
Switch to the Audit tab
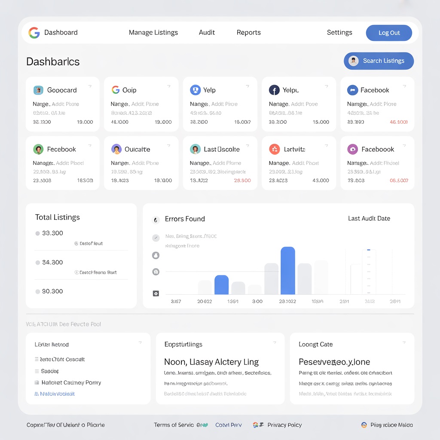[207, 32]
